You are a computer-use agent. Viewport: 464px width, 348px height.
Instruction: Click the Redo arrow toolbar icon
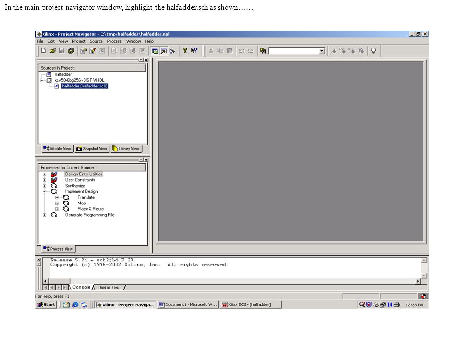click(251, 51)
